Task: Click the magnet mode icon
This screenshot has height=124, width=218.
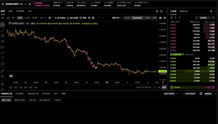Action: pyautogui.click(x=3, y=84)
